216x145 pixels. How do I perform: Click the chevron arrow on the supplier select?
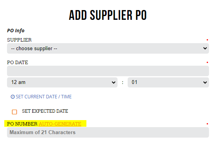[205, 48]
